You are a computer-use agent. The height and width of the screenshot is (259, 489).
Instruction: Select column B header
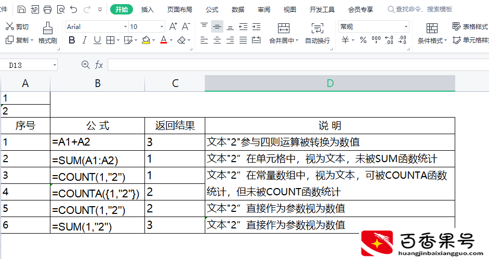pyautogui.click(x=97, y=83)
